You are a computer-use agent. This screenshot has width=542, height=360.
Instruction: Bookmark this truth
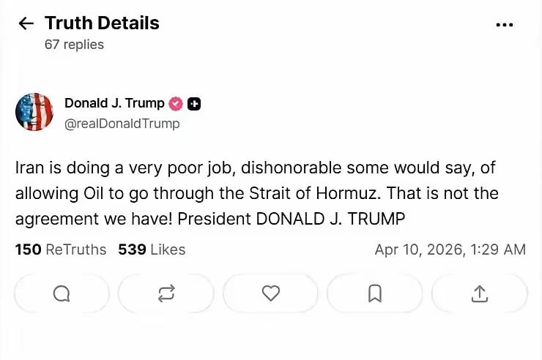pos(375,293)
